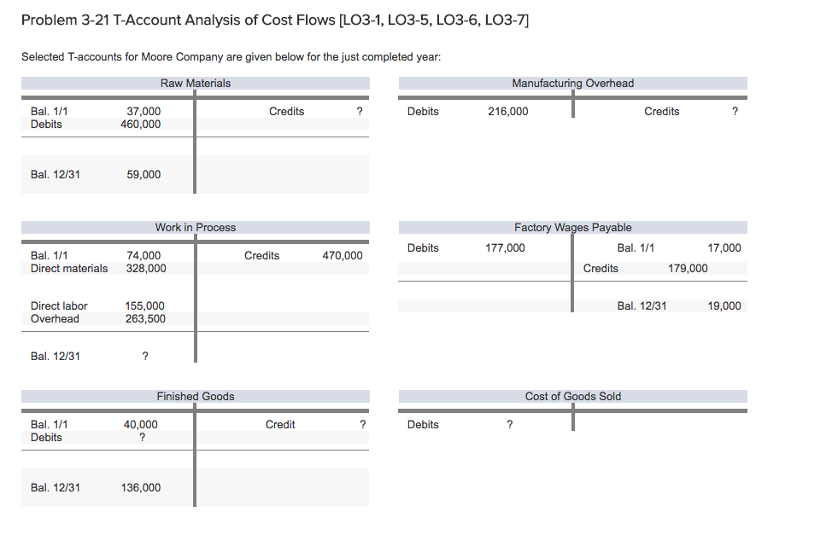
Task: Select the Bal. 12/31 19,000 in Factory Wages Payable
Action: click(724, 305)
